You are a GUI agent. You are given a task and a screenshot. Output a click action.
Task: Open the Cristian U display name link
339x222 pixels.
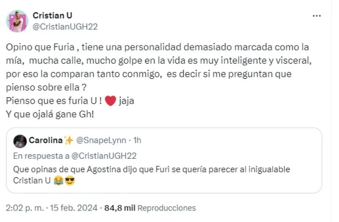click(x=53, y=15)
